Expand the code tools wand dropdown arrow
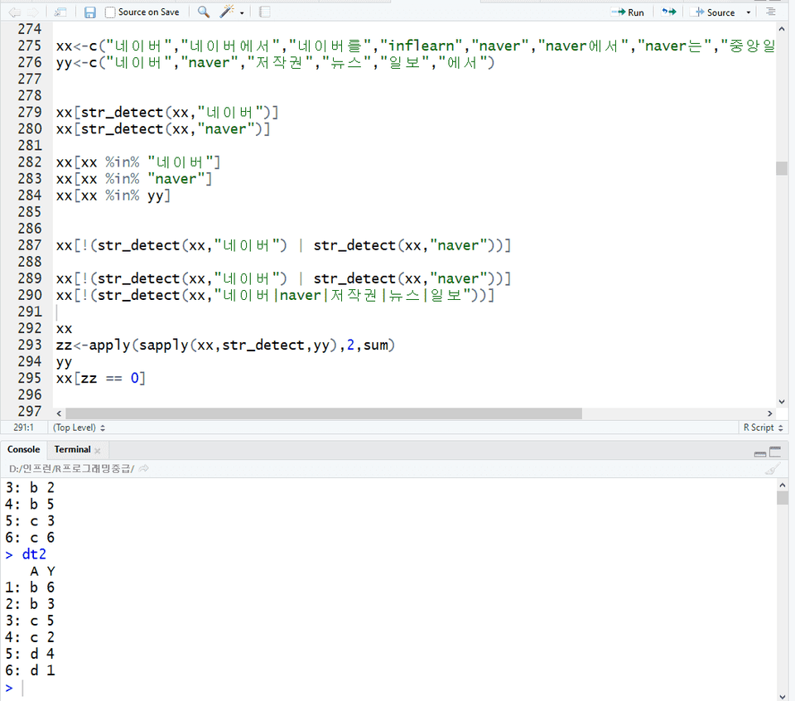This screenshot has width=795, height=701. tap(242, 12)
